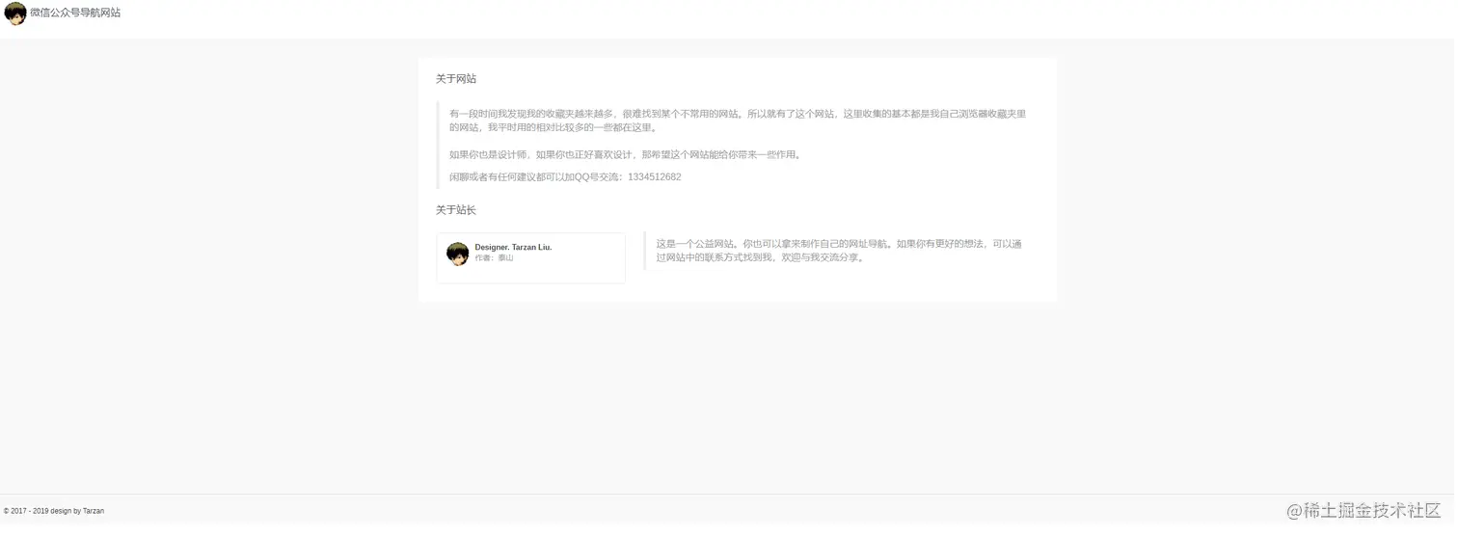Click the author avatar in the designer card

point(458,254)
